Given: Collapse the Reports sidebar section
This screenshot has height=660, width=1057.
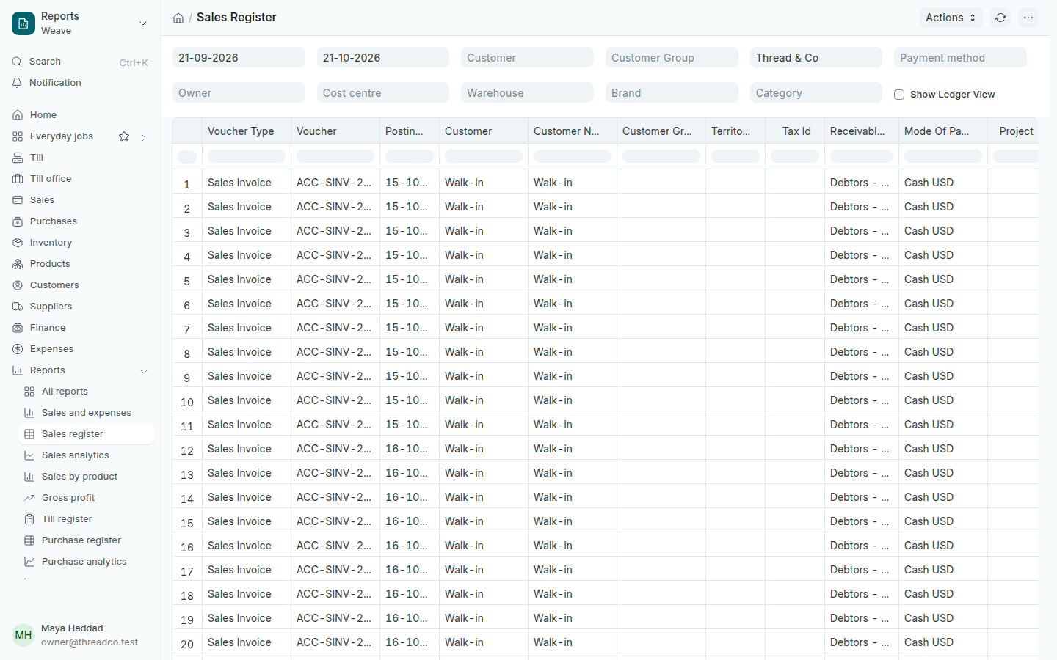Looking at the screenshot, I should click(144, 371).
